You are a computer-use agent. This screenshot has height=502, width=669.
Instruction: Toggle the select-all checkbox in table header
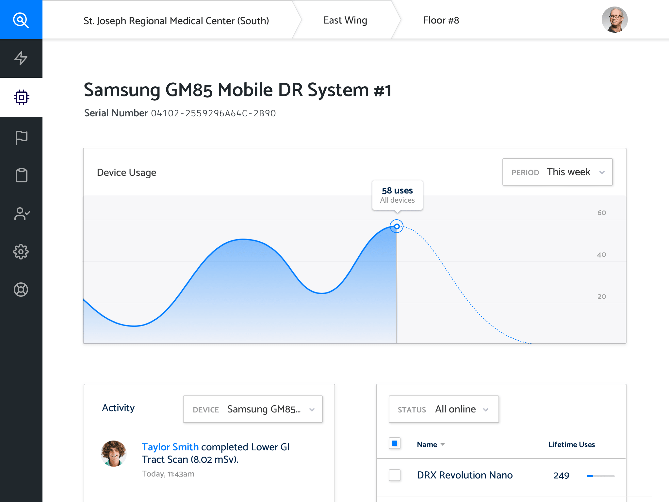pyautogui.click(x=395, y=443)
